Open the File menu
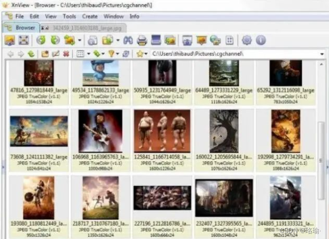Viewport: 329px width, 239px height. pos(20,17)
